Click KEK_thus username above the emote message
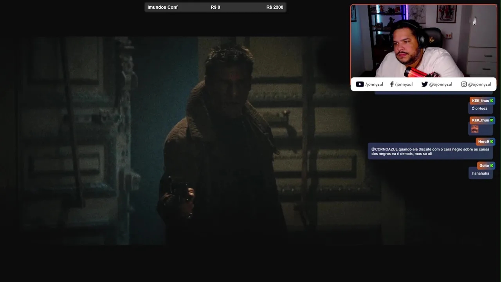 click(480, 120)
